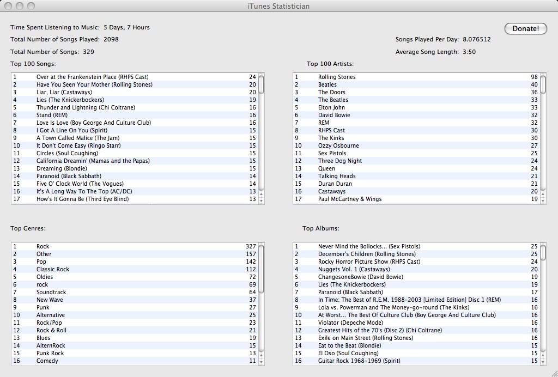The image size is (558, 377).
Task: Select the Rock & Roll genre row
Action: point(135,330)
